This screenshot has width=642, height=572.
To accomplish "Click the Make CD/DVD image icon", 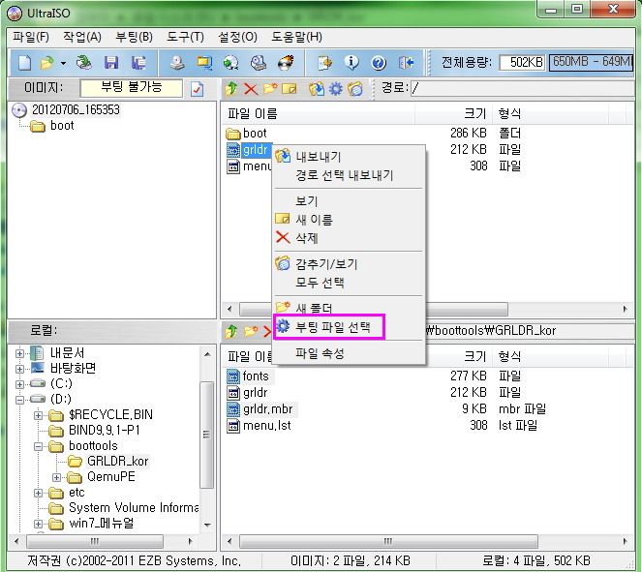I will coord(177,63).
